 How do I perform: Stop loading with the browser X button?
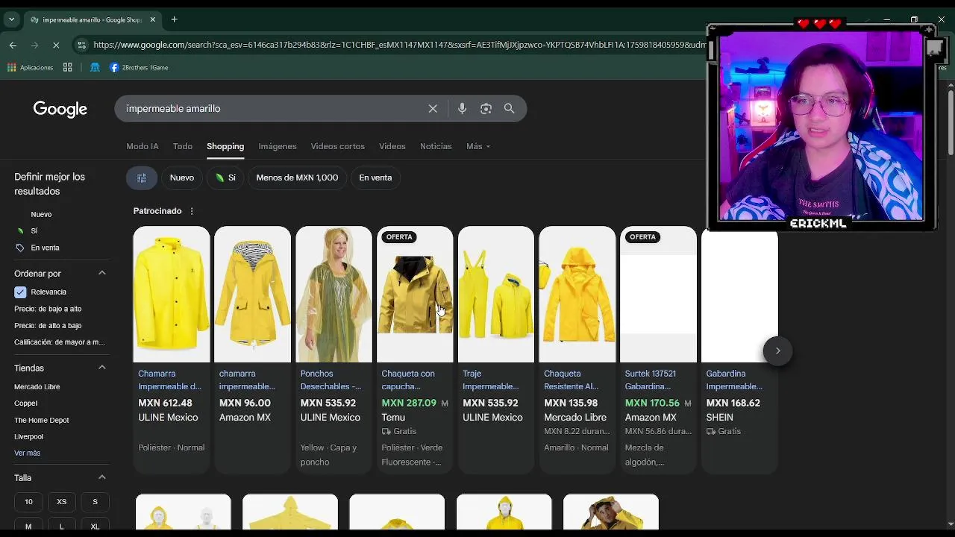pyautogui.click(x=56, y=45)
